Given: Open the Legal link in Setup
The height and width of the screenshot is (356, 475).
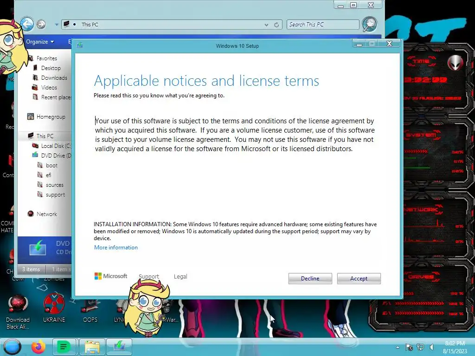Looking at the screenshot, I should (180, 276).
